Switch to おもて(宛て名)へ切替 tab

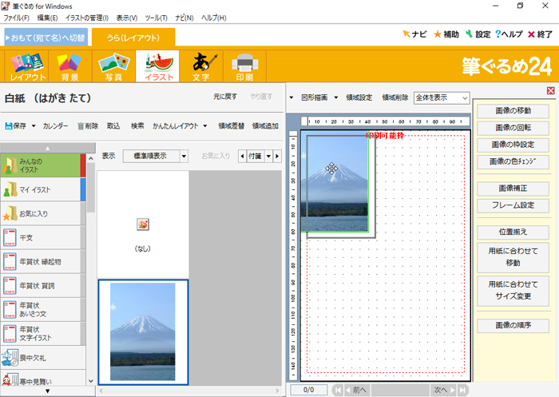(x=46, y=37)
